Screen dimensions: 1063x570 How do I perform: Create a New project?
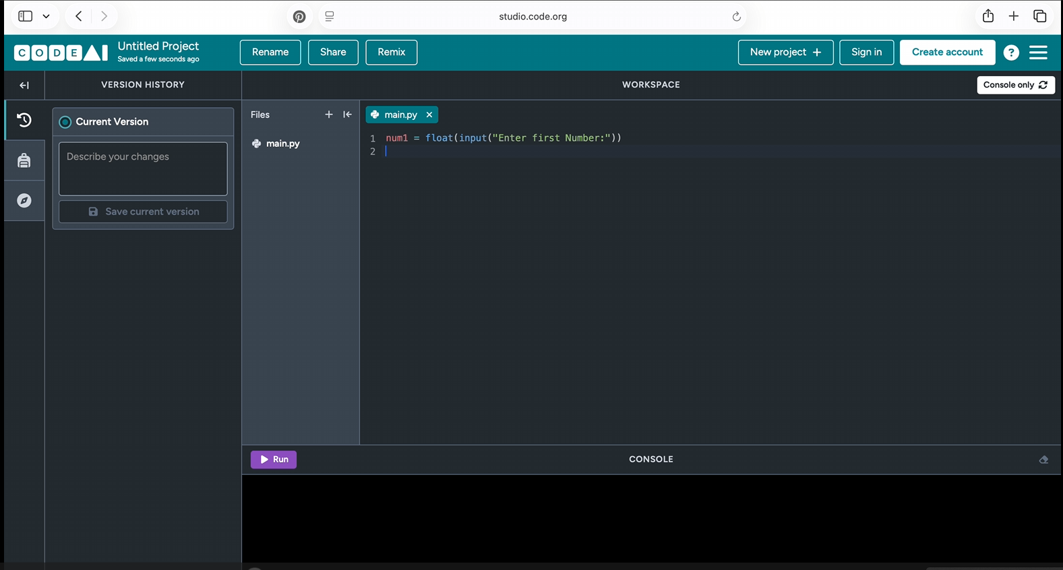pos(785,52)
